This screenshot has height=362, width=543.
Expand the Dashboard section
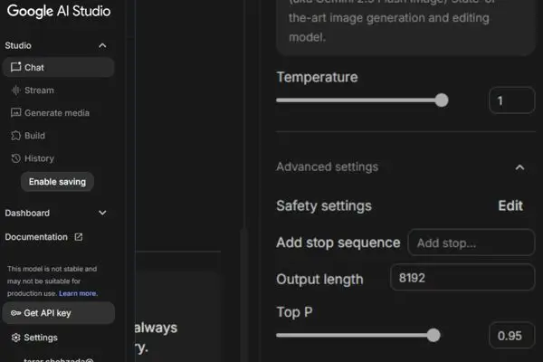tap(102, 213)
